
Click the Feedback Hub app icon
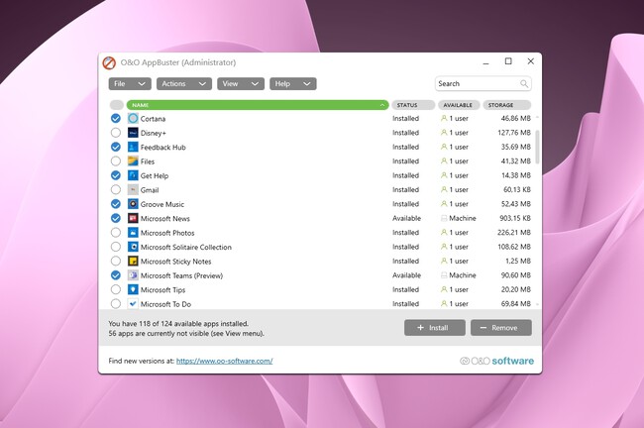click(133, 147)
